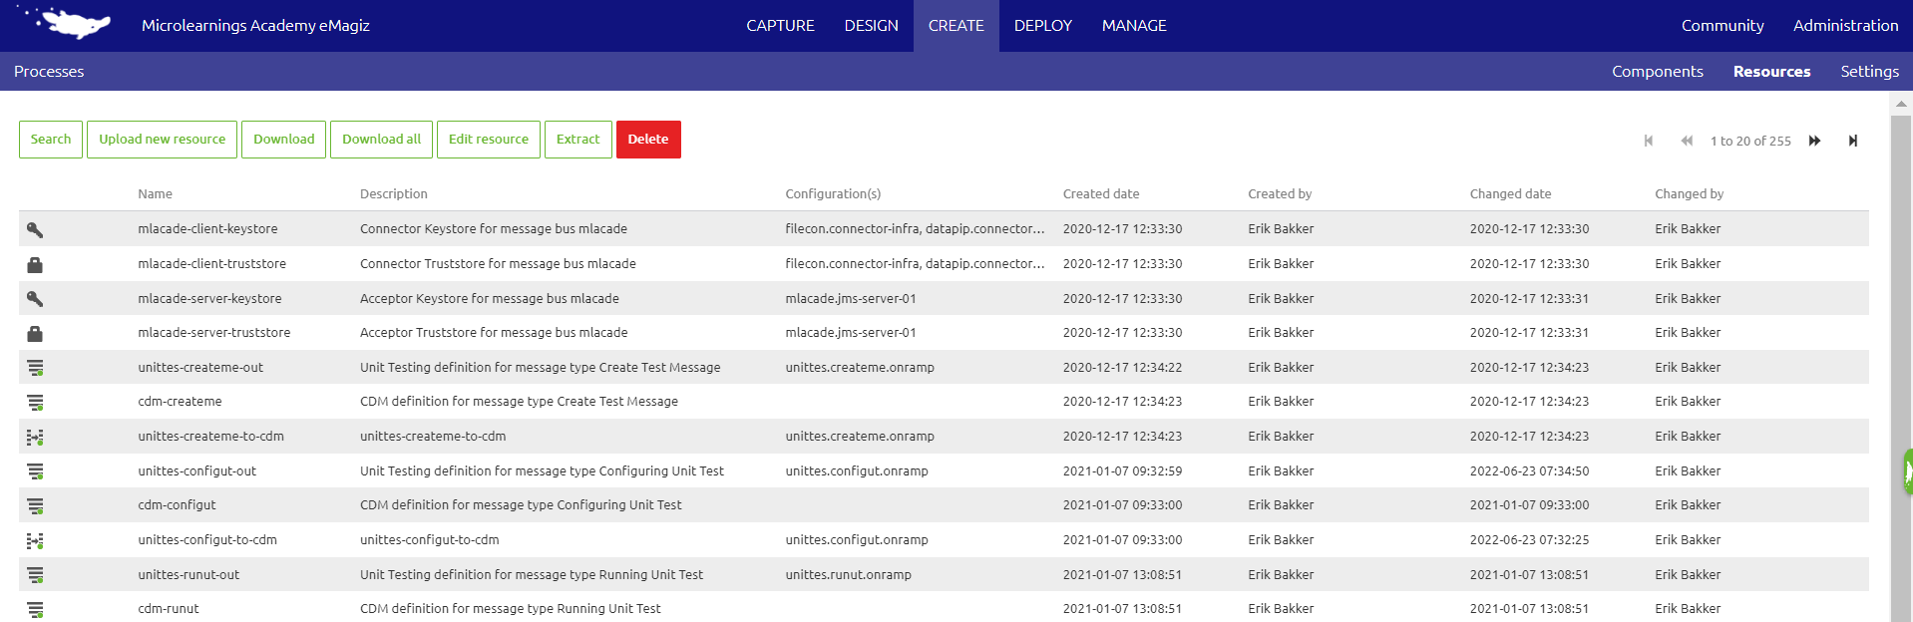Screen dimensions: 1913x622
Task: Click the eMagiz platypus logo
Action: coord(65,22)
